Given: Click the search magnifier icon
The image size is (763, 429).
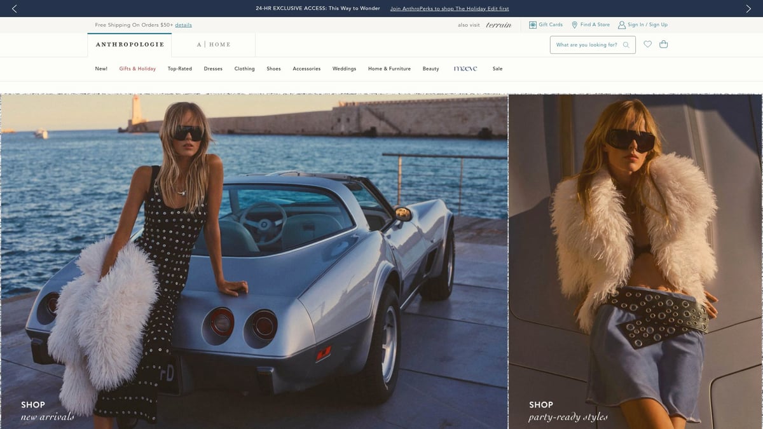Looking at the screenshot, I should 626,45.
